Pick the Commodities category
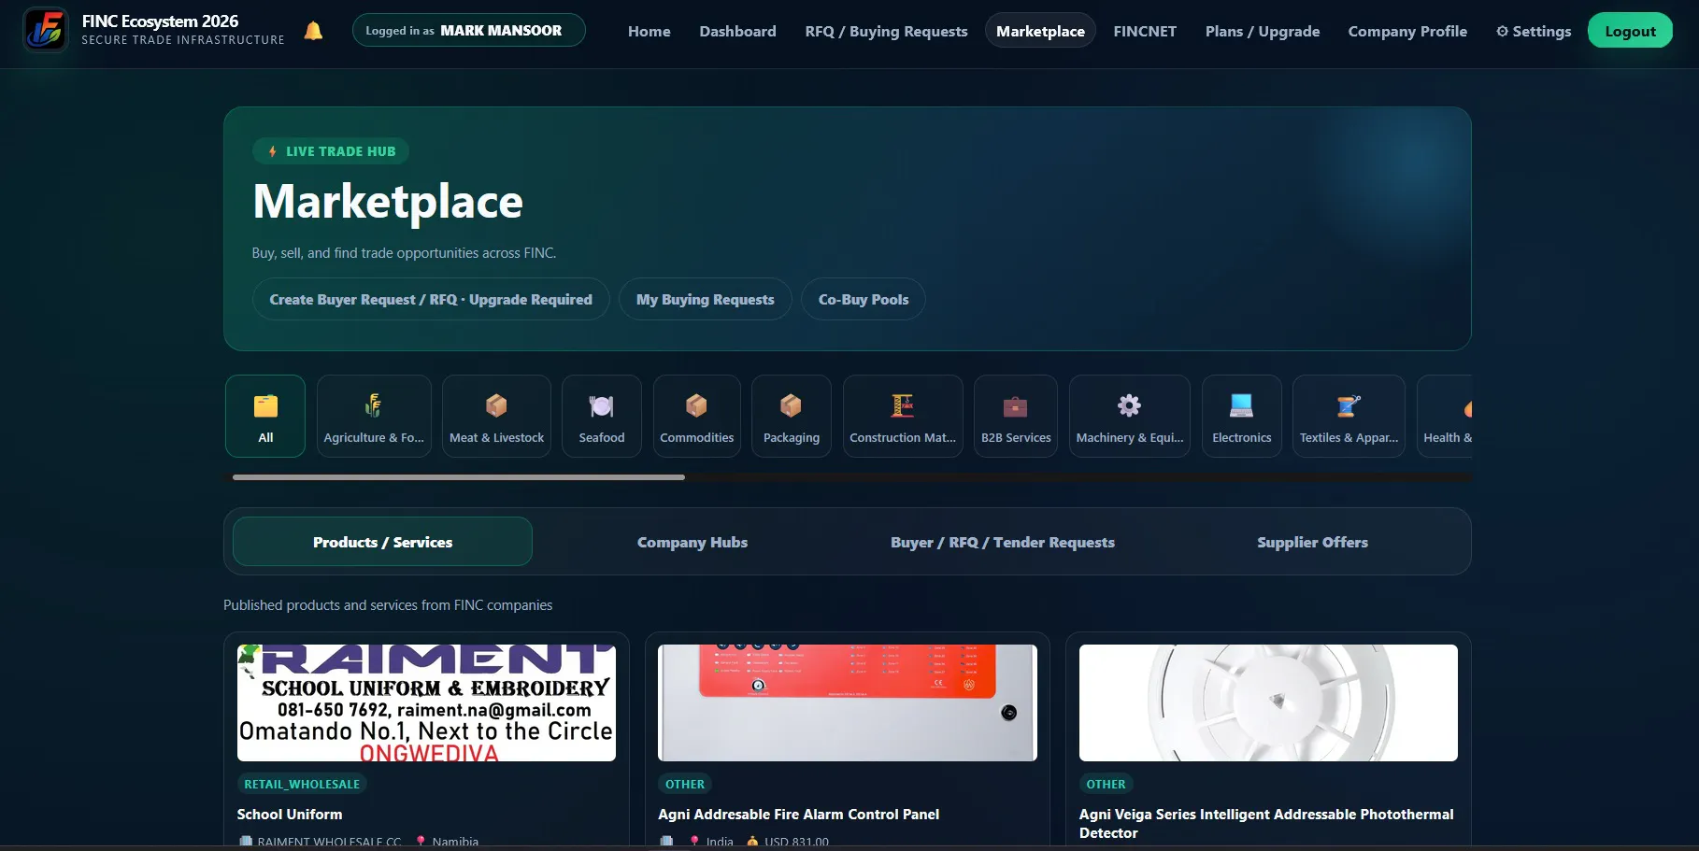This screenshot has height=851, width=1699. (x=697, y=416)
